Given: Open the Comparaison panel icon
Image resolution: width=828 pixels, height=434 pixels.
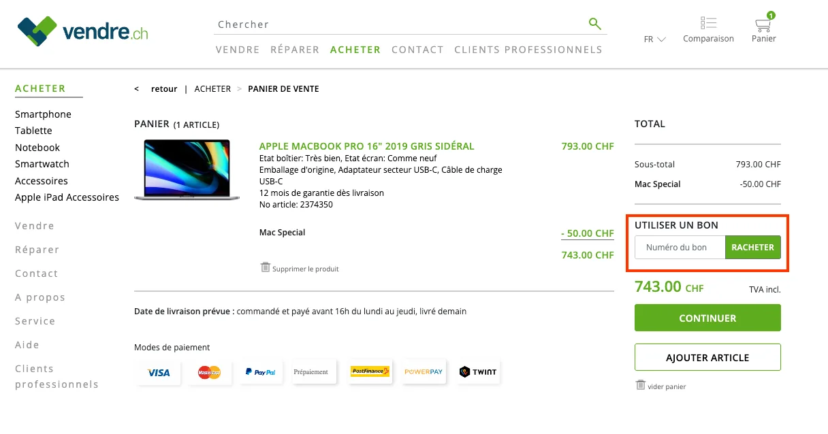Looking at the screenshot, I should (708, 21).
